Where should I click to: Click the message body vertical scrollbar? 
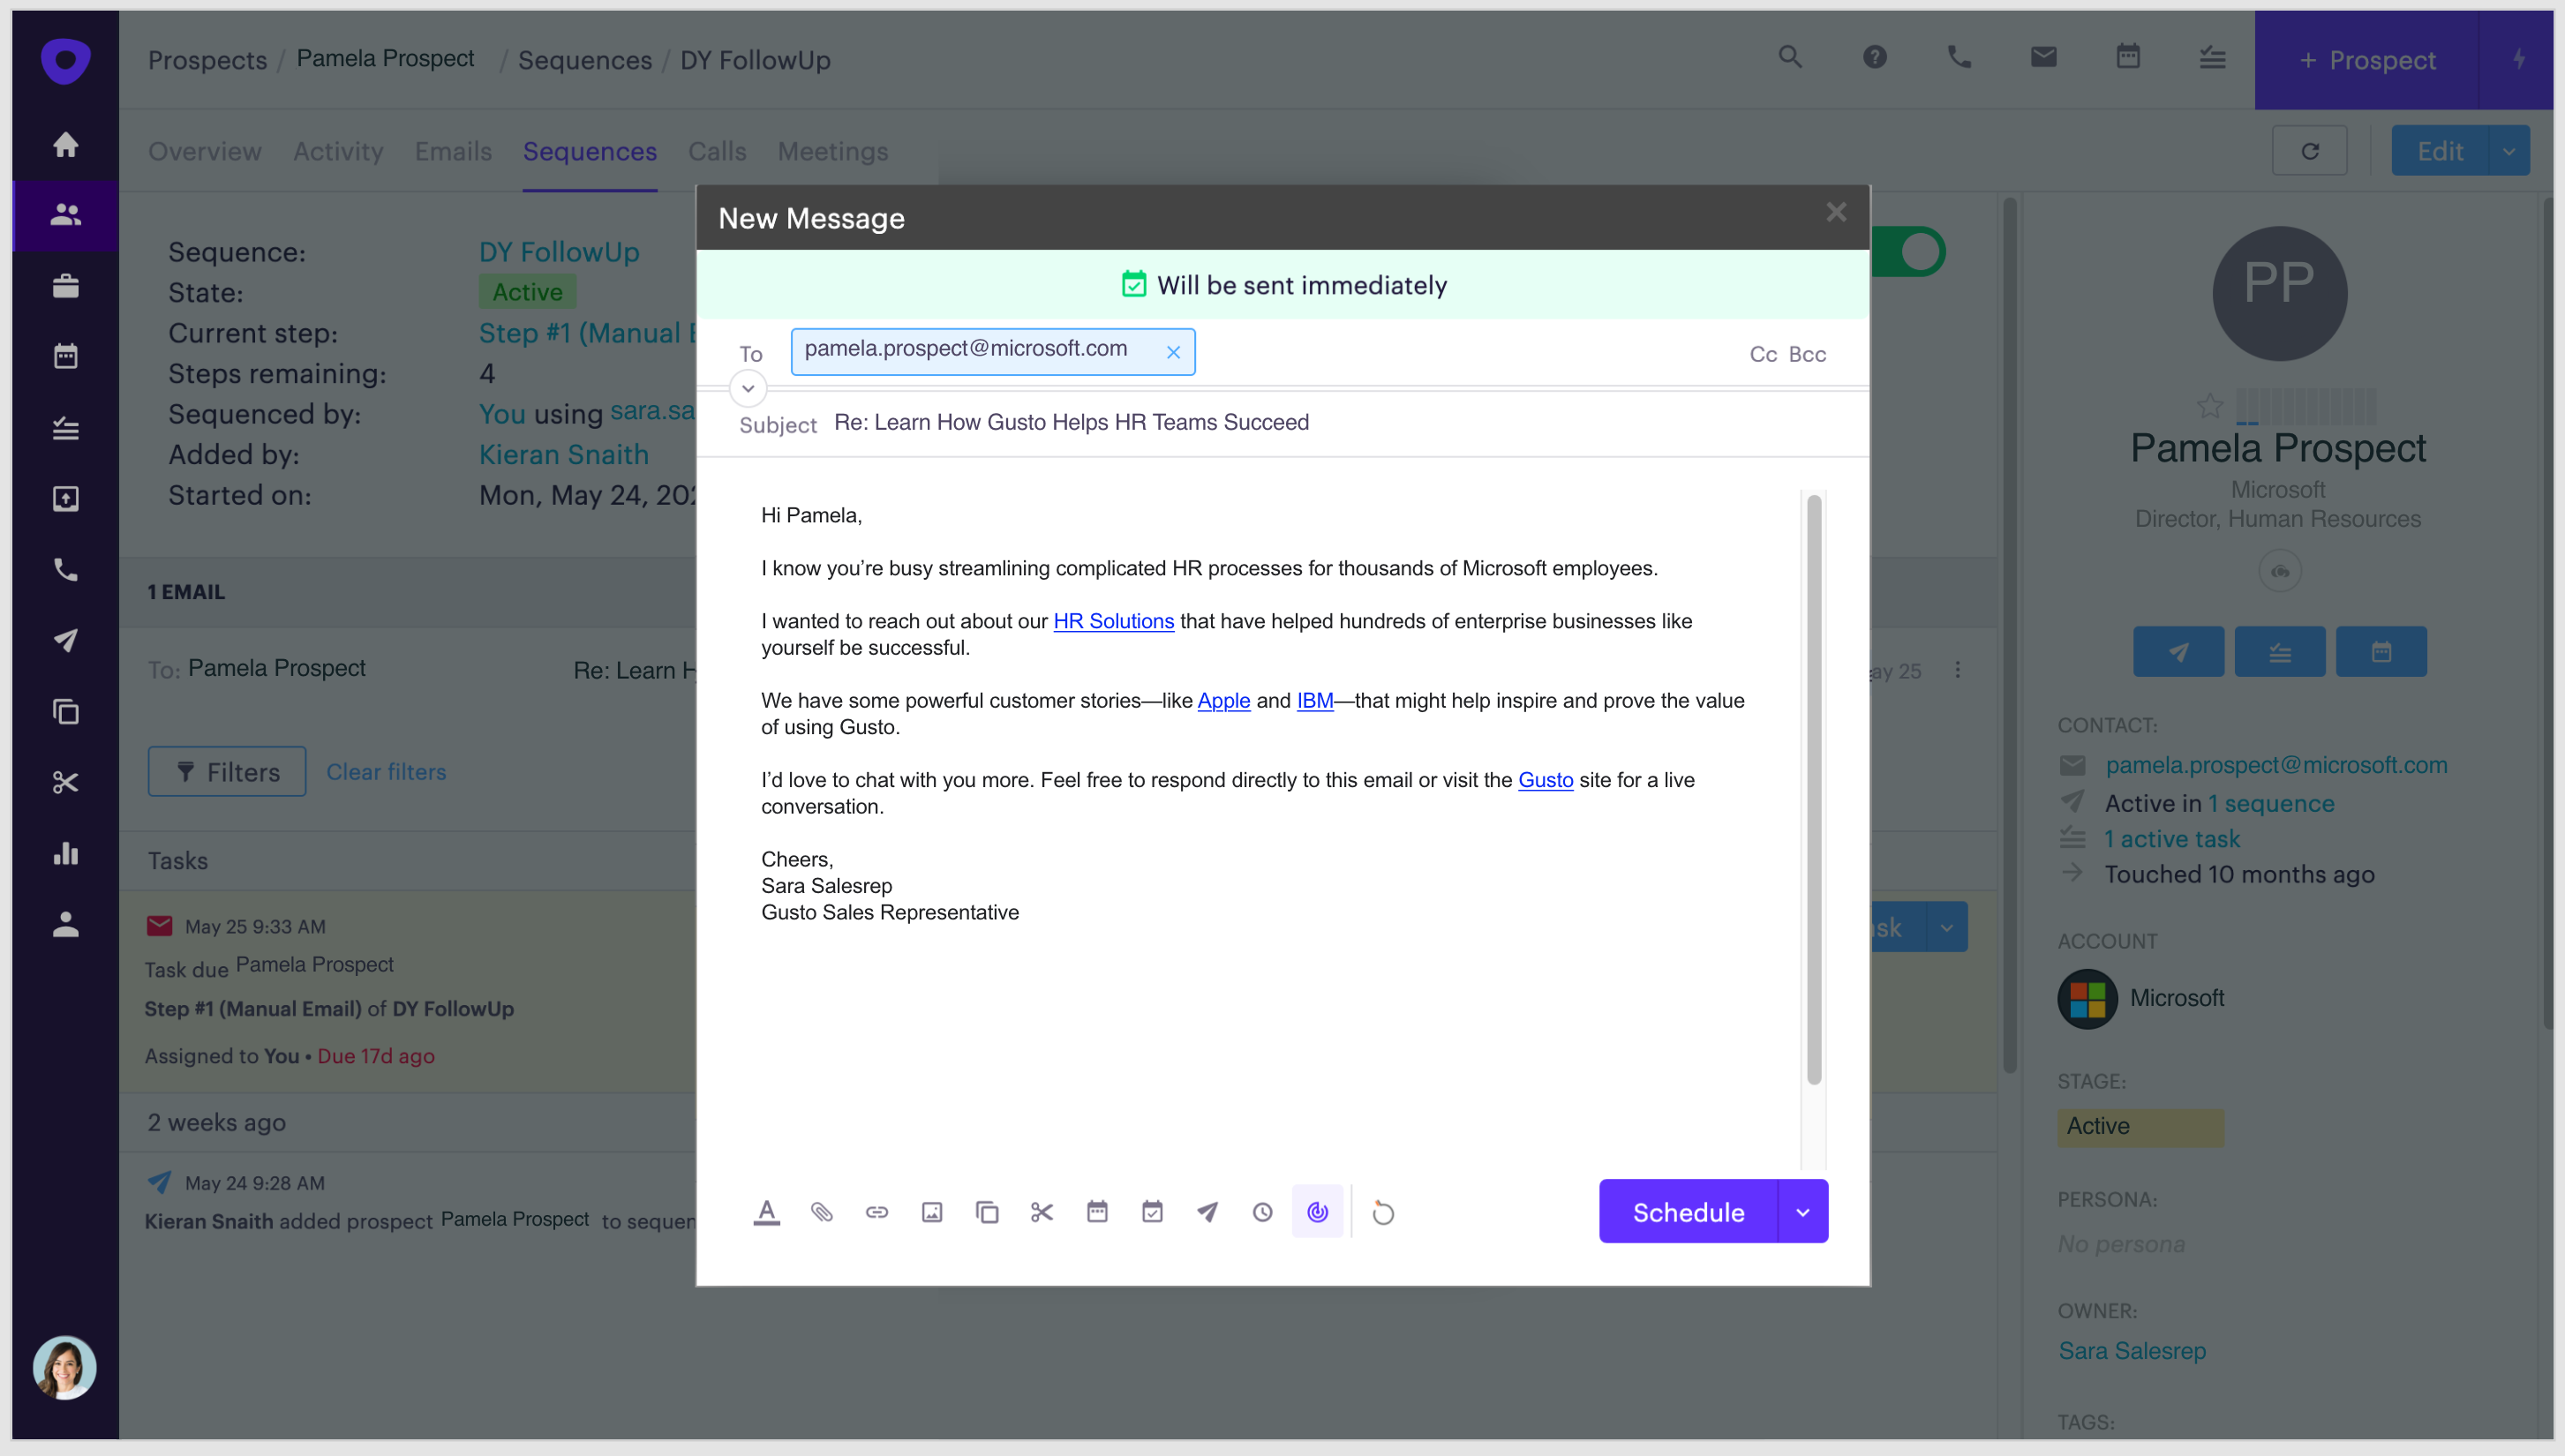[x=1814, y=790]
